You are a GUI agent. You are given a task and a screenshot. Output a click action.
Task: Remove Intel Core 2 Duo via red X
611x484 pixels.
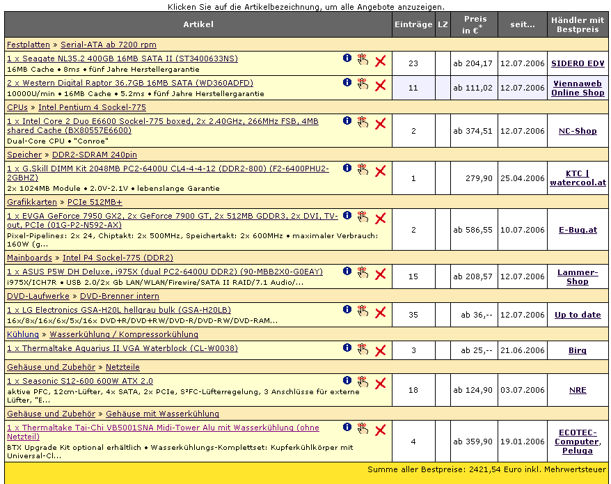coord(381,124)
